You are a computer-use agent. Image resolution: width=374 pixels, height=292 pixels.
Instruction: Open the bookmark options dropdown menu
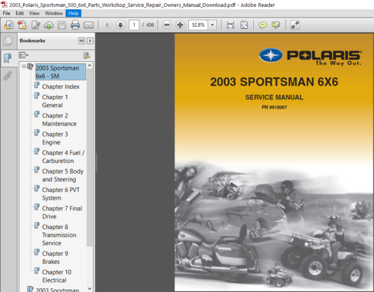(x=24, y=56)
